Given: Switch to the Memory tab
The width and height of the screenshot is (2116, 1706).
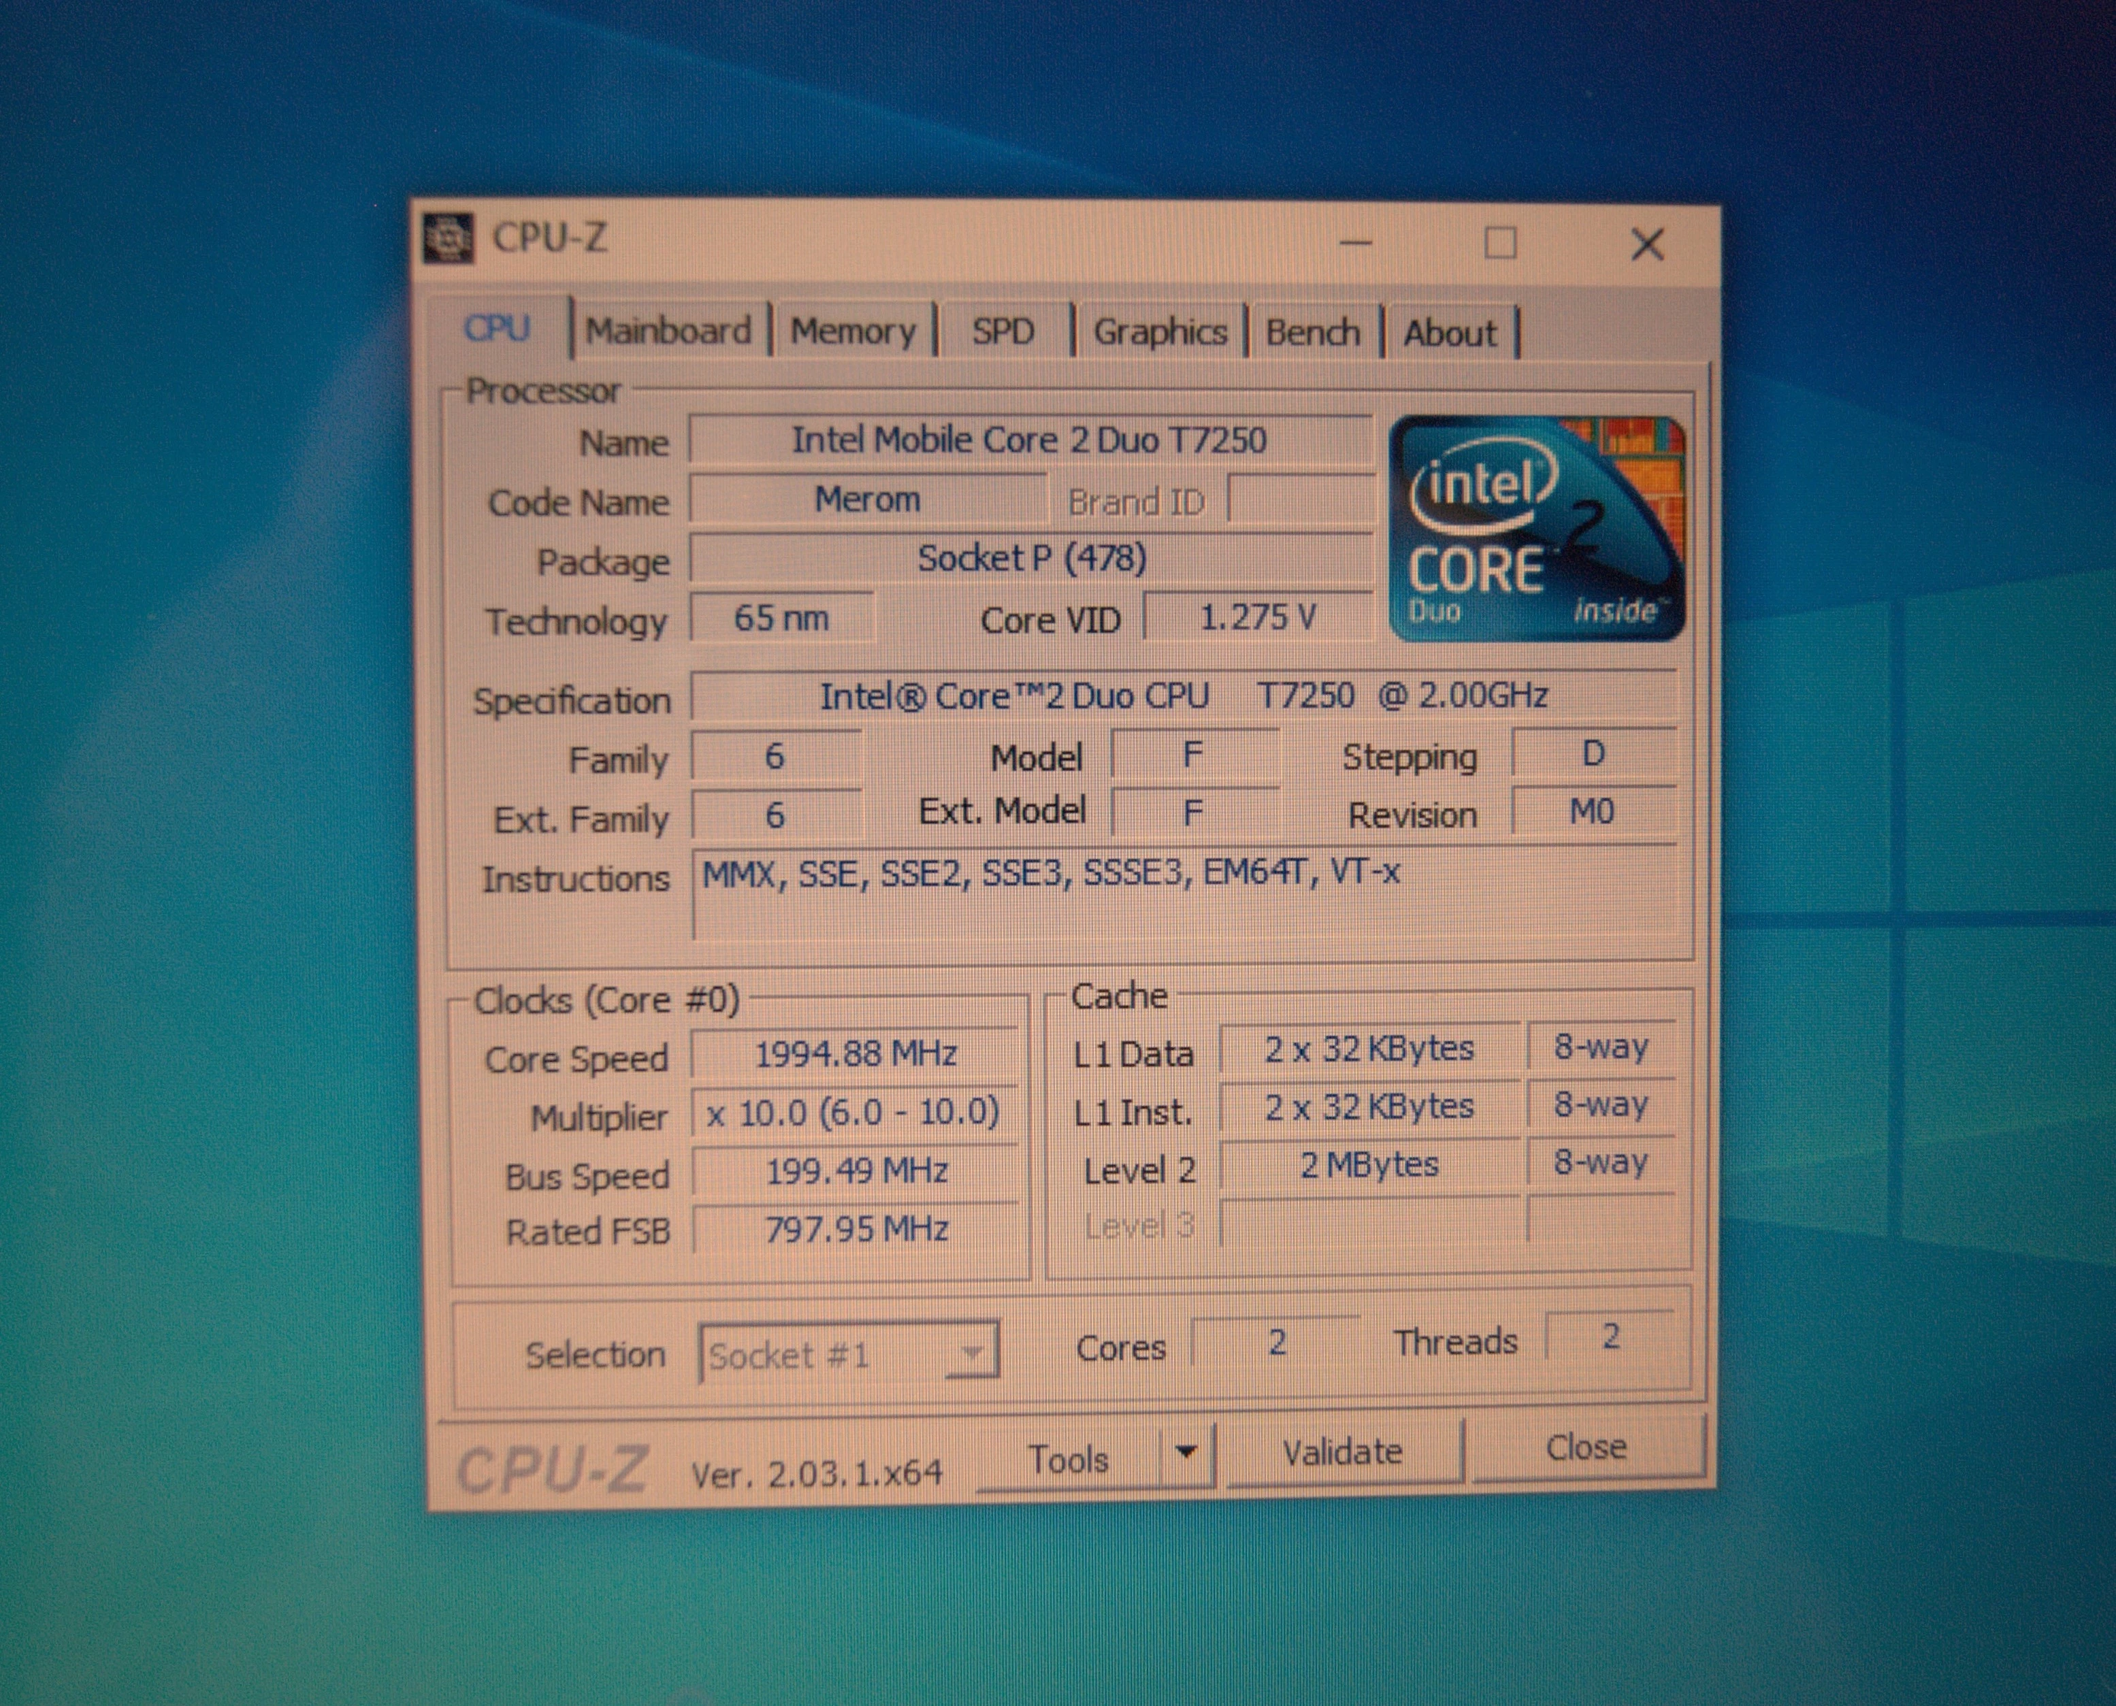Looking at the screenshot, I should (852, 332).
